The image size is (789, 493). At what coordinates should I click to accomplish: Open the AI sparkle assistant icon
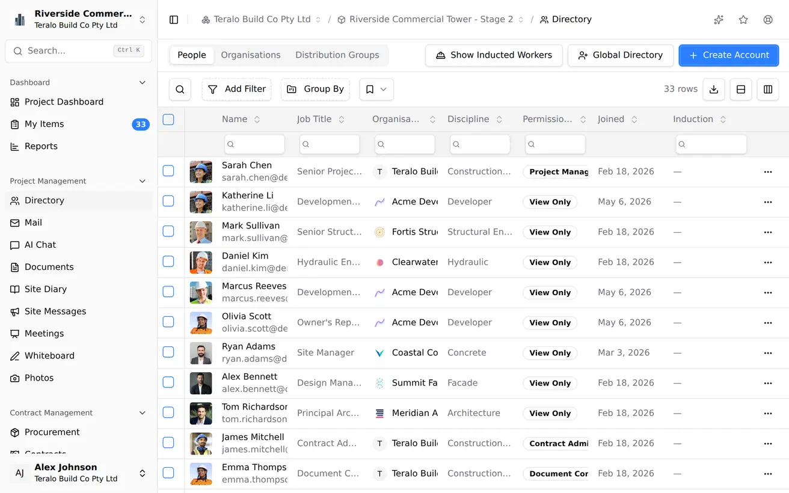click(719, 20)
